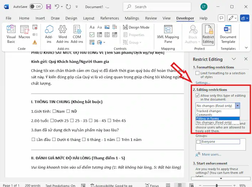Open Document Template settings
Image resolution: width=252 pixels, height=187 pixels.
[228, 34]
